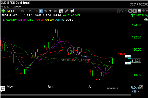Switch to the 15m time frame
Image resolution: width=148 pixels, height=98 pixels.
coord(31,11)
